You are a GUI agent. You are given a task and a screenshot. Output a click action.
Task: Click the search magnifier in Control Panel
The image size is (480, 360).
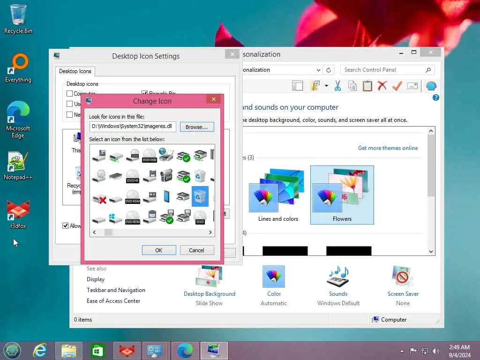coord(428,70)
